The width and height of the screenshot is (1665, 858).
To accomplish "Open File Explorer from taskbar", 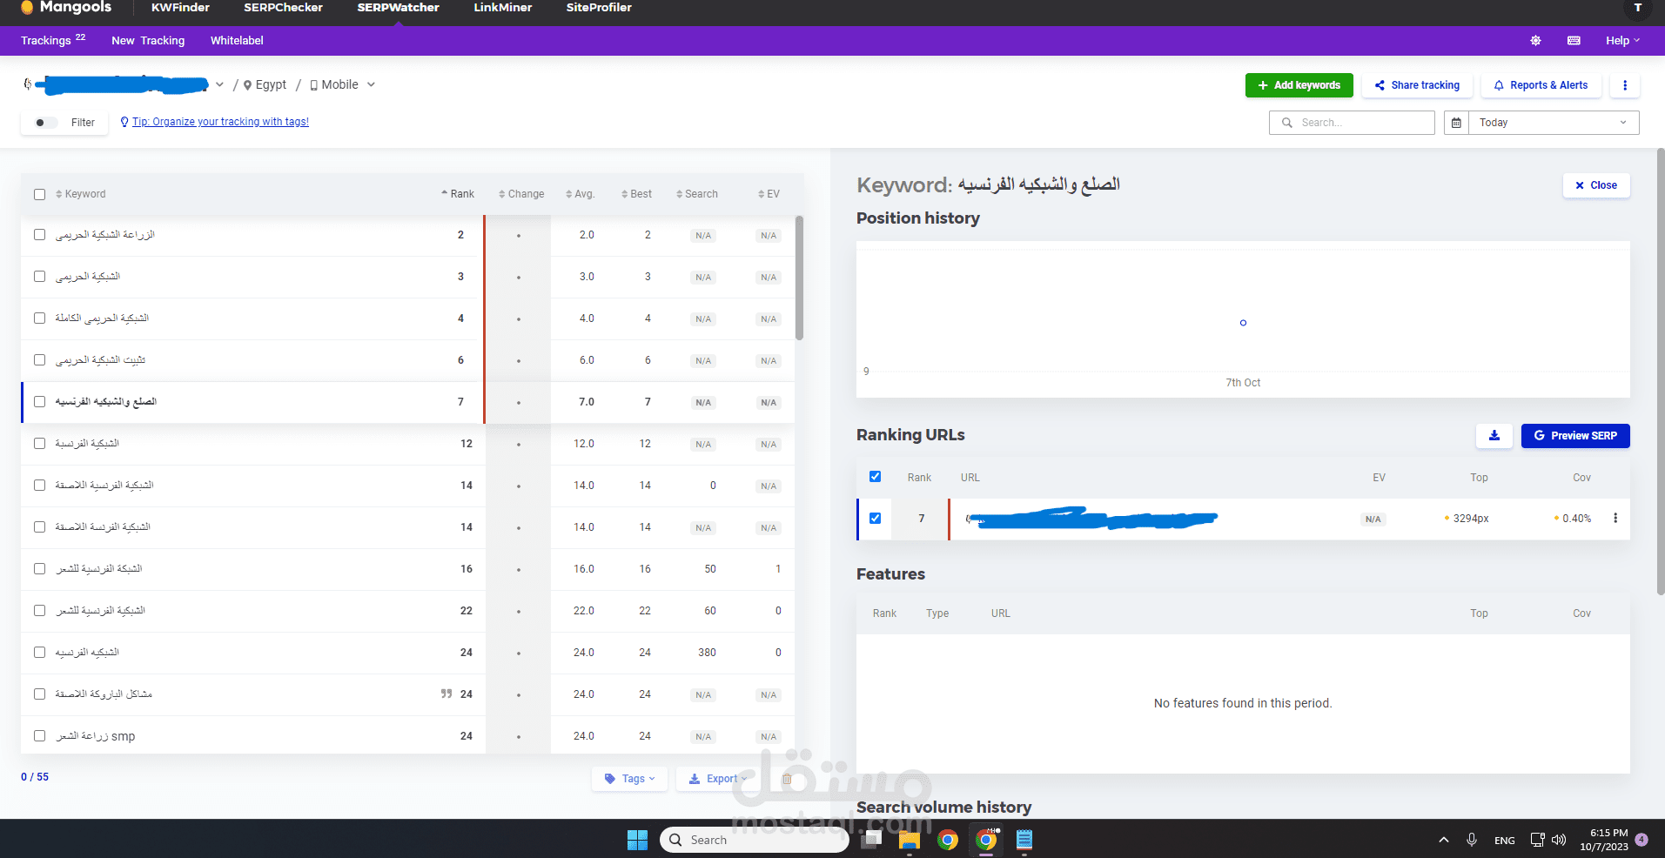I will point(910,840).
